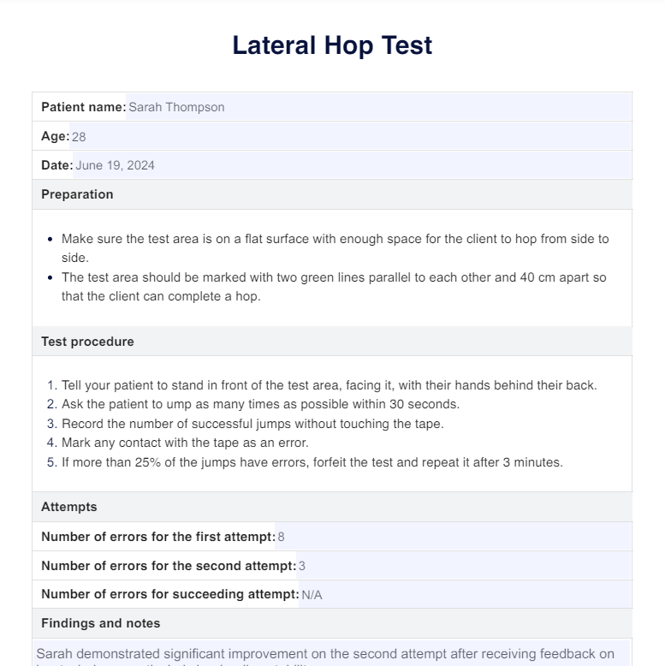Edit the first attempt errors field
The image size is (665, 666).
point(452,537)
